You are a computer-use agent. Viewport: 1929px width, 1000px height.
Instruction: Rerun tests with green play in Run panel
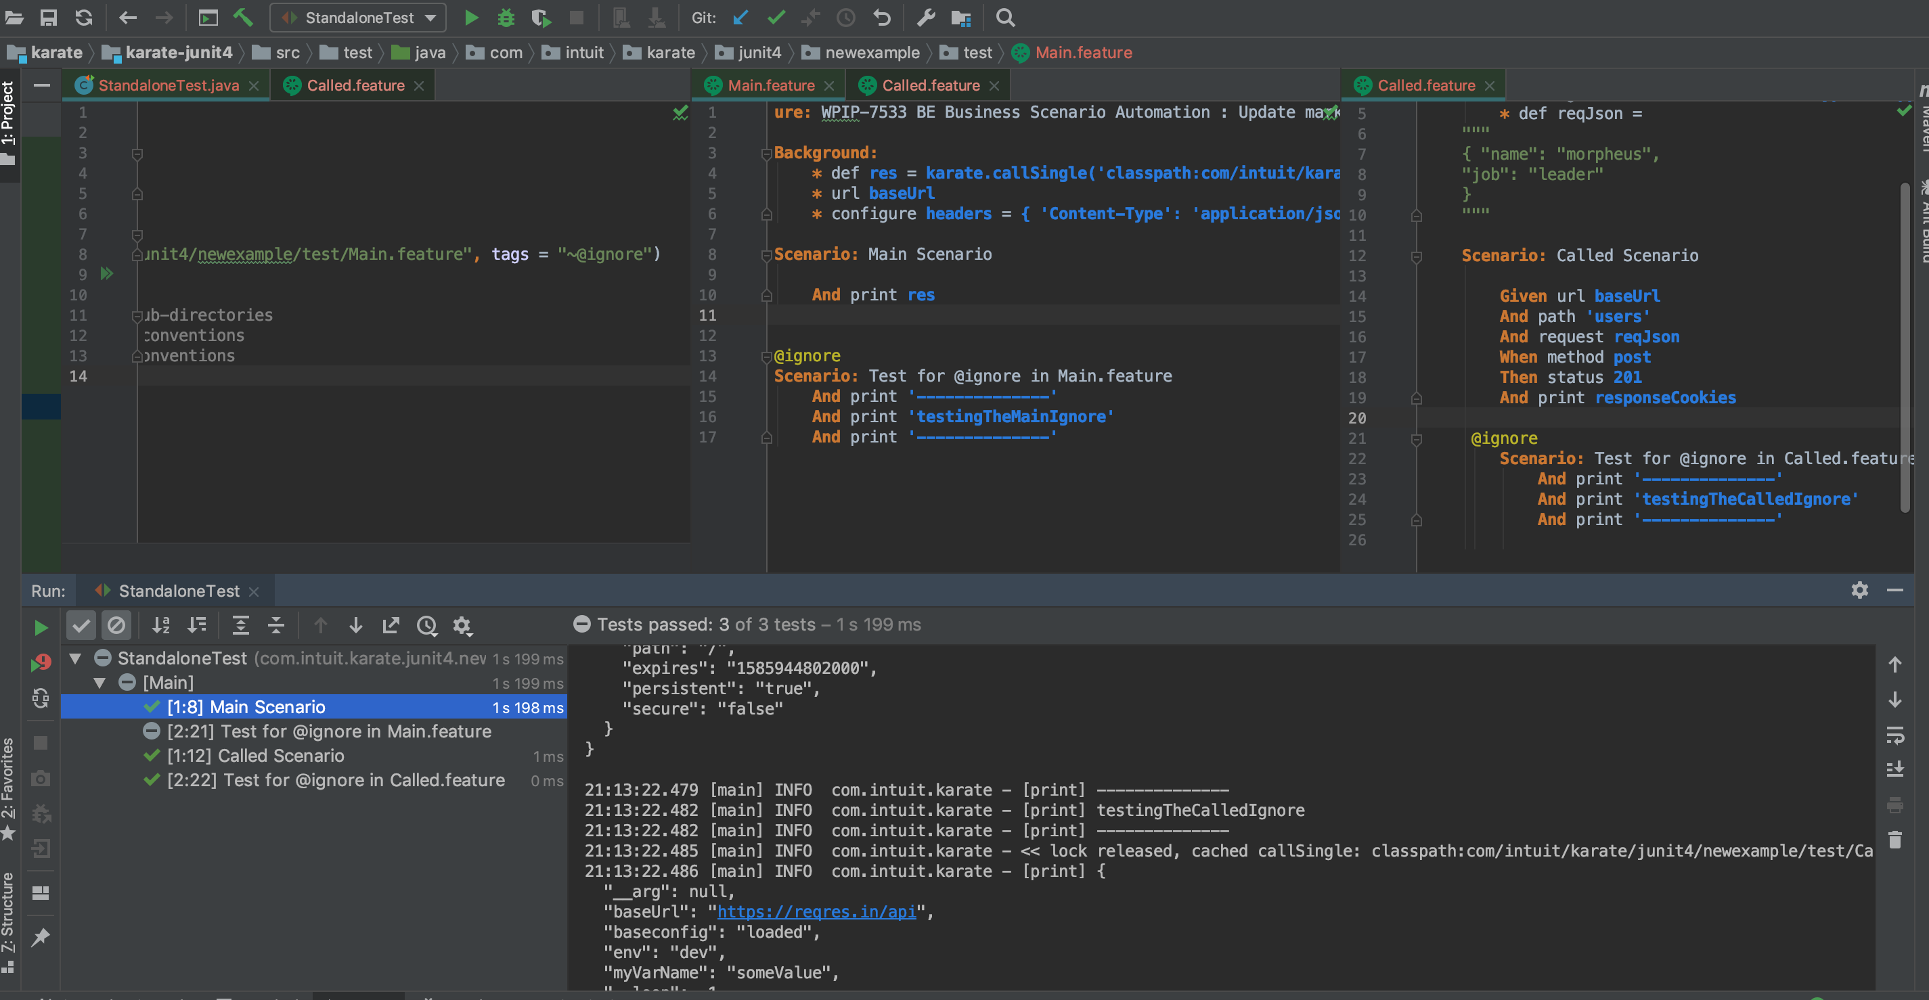(41, 627)
